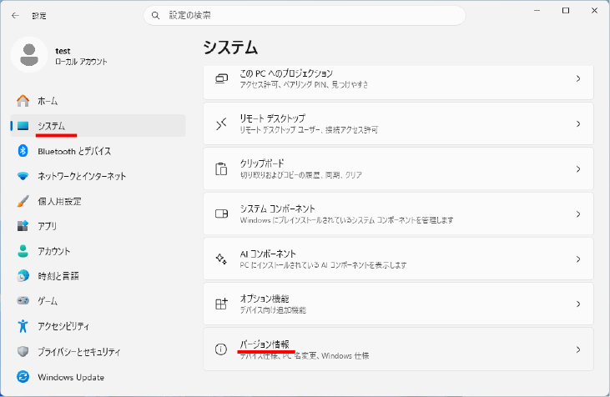Click the バージョン情報 title text
The image size is (610, 397).
(265, 344)
